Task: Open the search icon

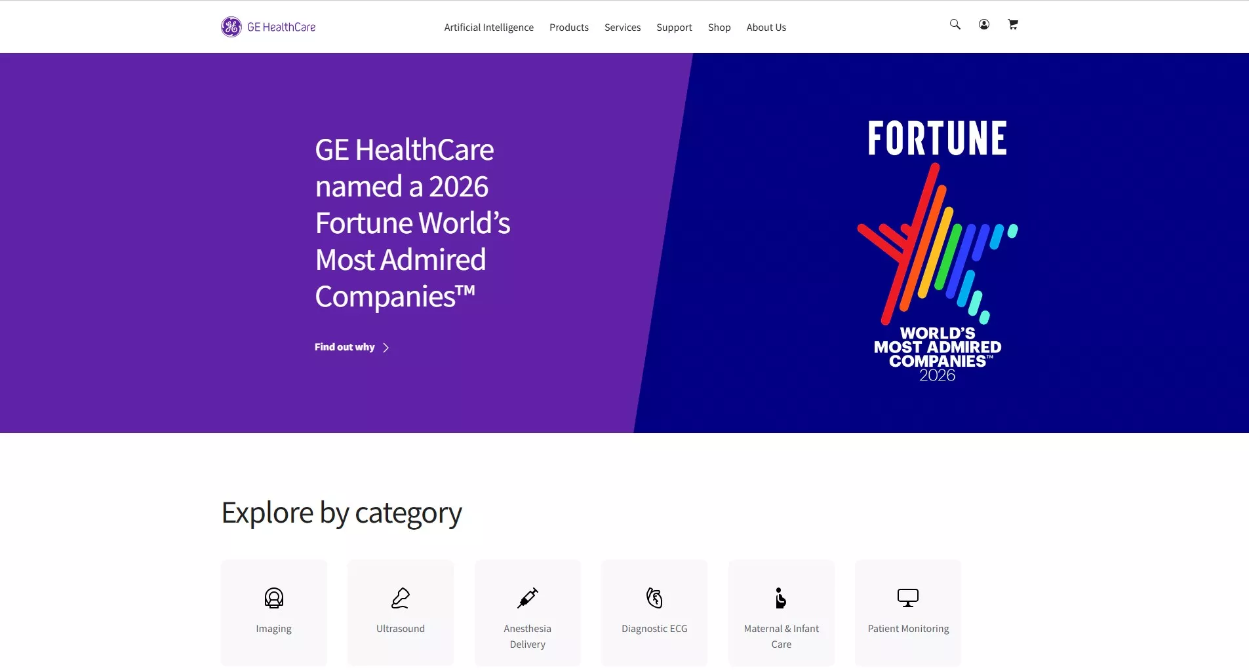Action: (955, 24)
